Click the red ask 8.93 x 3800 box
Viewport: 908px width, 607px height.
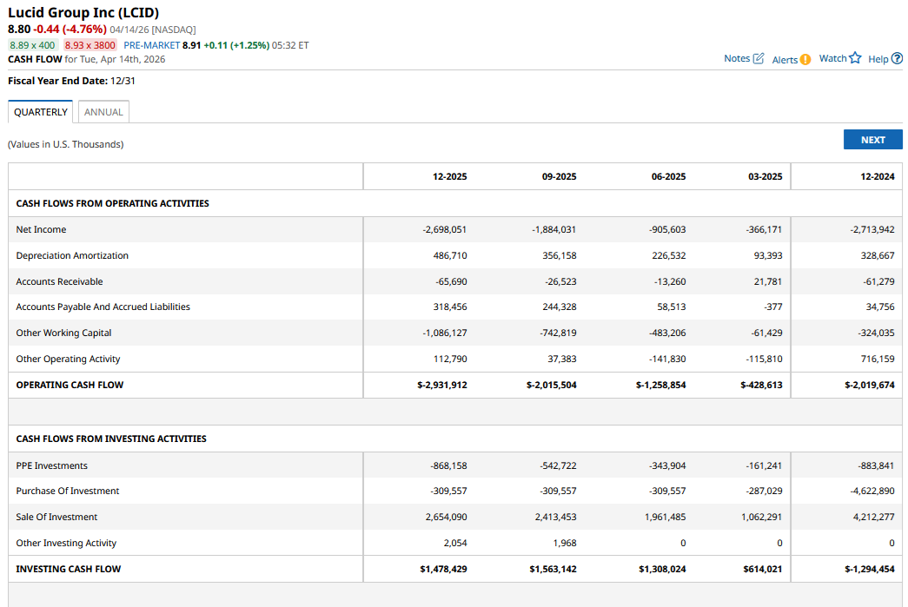[89, 45]
